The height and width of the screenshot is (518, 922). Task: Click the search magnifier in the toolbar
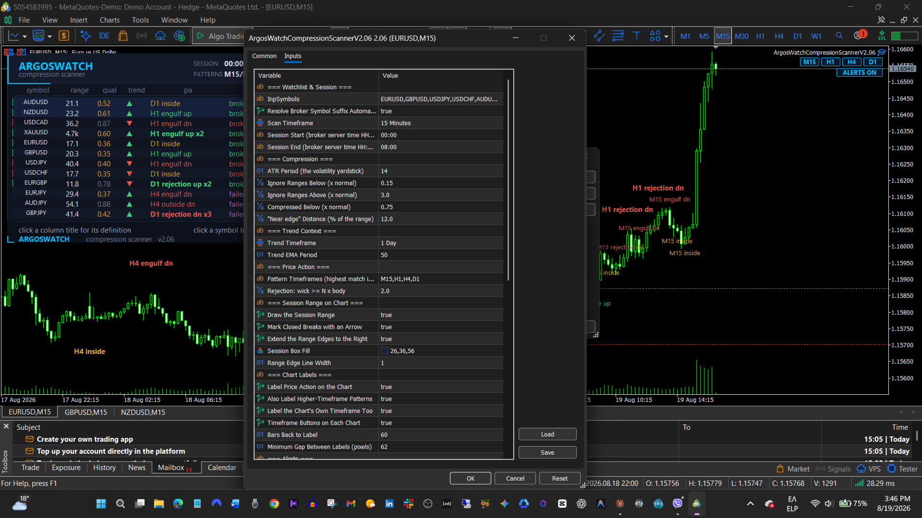tap(839, 36)
